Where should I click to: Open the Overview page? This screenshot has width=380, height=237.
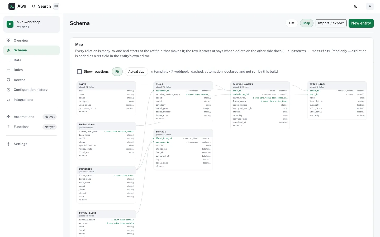32,40
